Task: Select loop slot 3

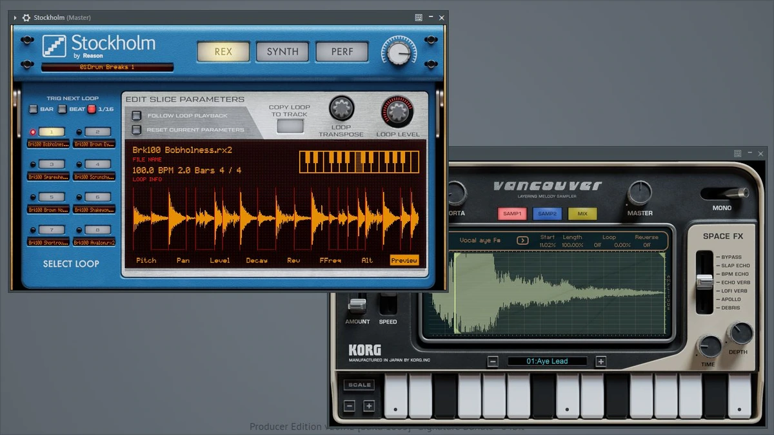Action: [52, 164]
